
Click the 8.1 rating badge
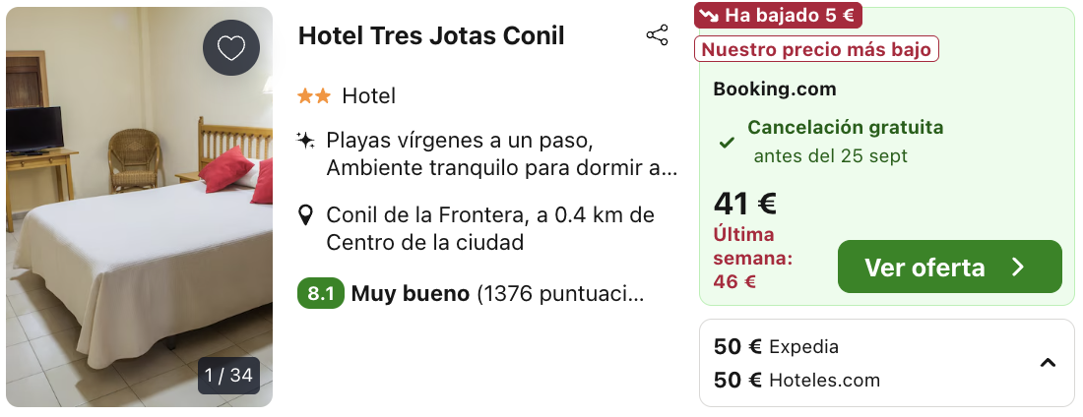(320, 294)
